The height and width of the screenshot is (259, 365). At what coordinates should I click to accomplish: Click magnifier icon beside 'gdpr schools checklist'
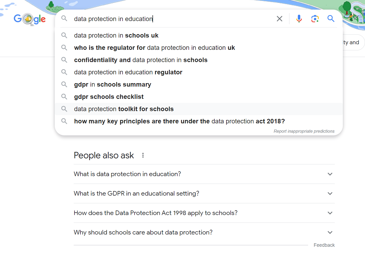(x=64, y=97)
